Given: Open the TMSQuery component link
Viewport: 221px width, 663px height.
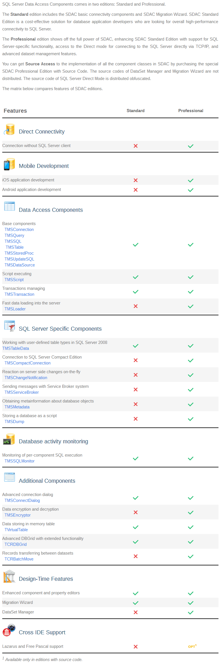Looking at the screenshot, I should (14, 235).
